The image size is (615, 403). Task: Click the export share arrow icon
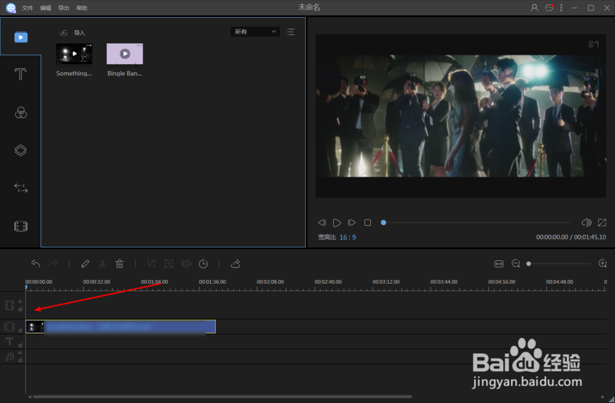(236, 264)
